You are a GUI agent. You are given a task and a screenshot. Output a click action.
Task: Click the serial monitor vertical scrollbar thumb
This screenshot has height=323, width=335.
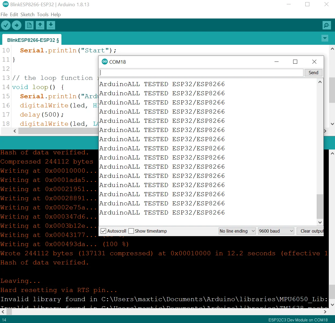(320, 206)
